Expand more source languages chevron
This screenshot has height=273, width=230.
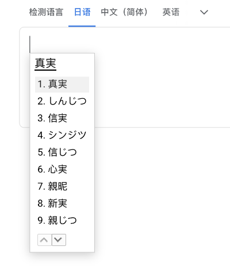(x=204, y=12)
